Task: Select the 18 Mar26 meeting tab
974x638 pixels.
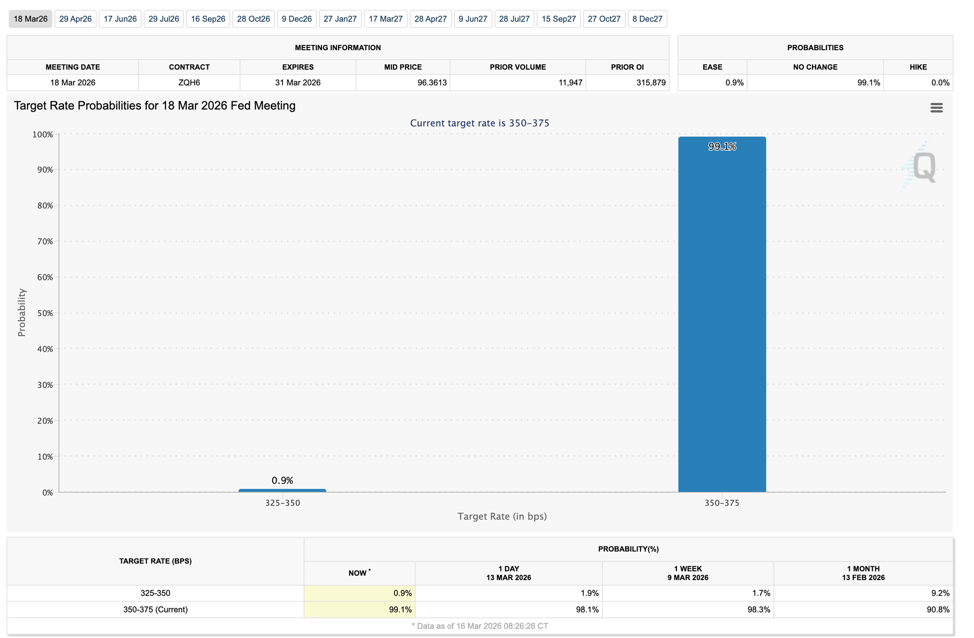Action: pos(30,19)
